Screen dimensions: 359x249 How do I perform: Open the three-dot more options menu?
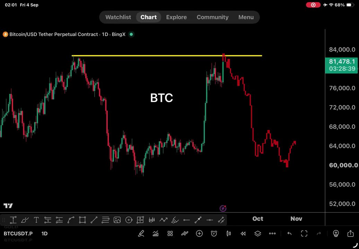pyautogui.click(x=272, y=233)
